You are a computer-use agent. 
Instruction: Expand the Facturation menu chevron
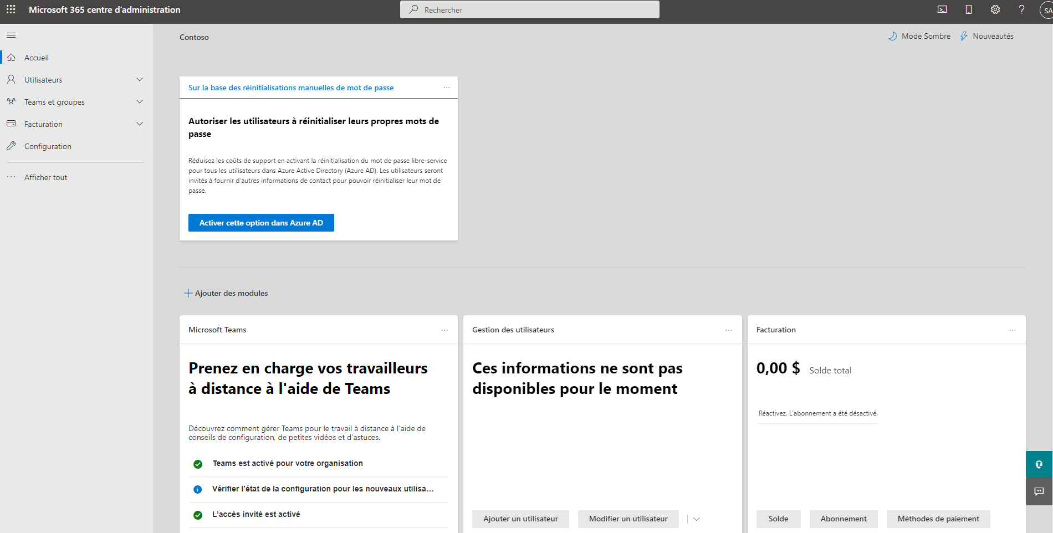(x=140, y=124)
